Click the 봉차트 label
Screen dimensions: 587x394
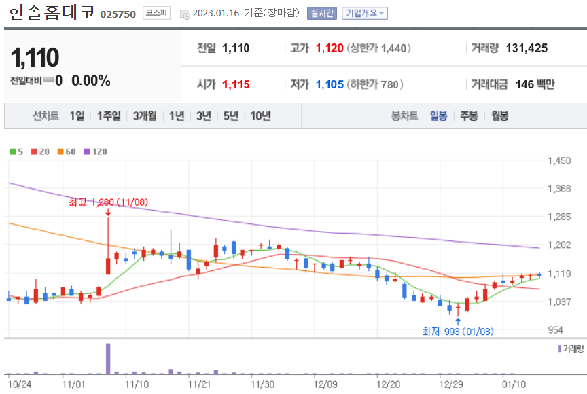point(404,116)
